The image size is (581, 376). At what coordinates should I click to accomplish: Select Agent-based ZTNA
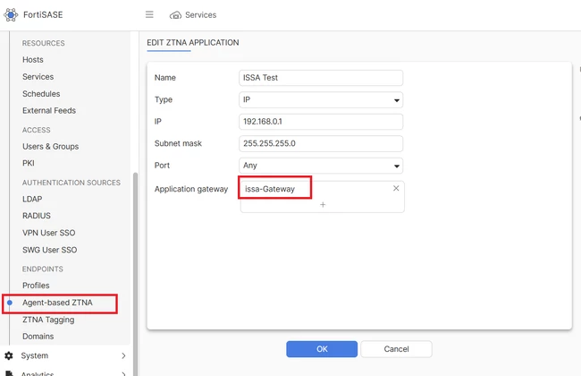coord(57,303)
